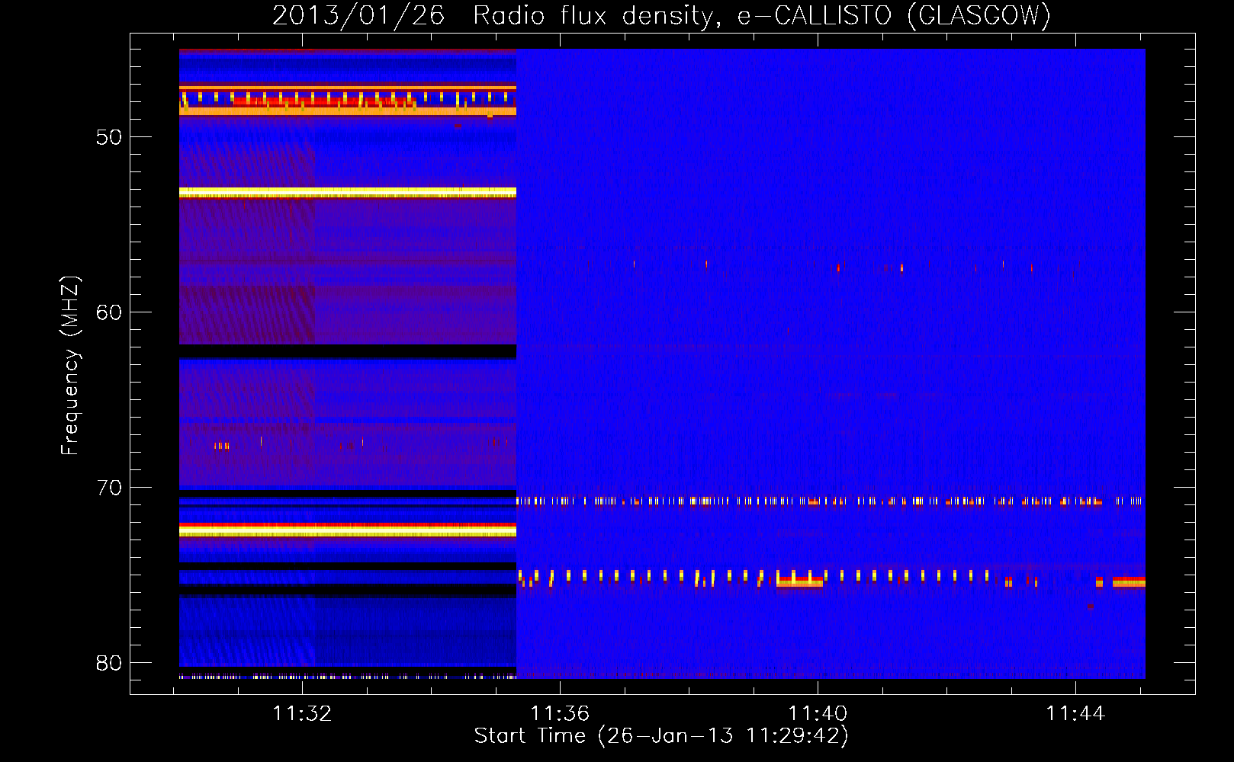The height and width of the screenshot is (762, 1234).
Task: Click the 'Start Time (26-Jan-13 11:29:42)' label
Action: pos(661,736)
